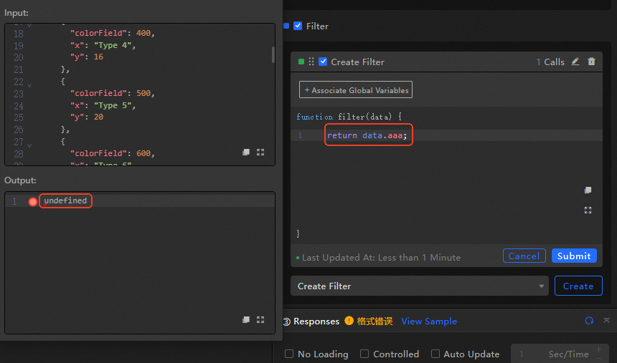Viewport: 617px width, 363px height.
Task: Delete the Create Filter with trash icon
Action: pyautogui.click(x=591, y=62)
